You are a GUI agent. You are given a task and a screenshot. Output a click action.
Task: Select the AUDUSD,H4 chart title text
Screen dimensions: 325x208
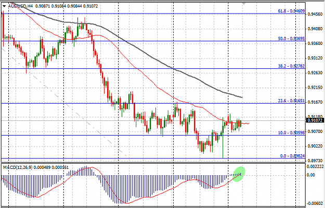21,6
